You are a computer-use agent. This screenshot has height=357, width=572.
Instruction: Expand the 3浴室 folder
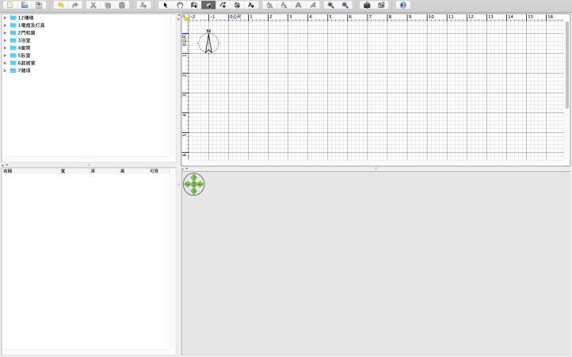tap(5, 40)
